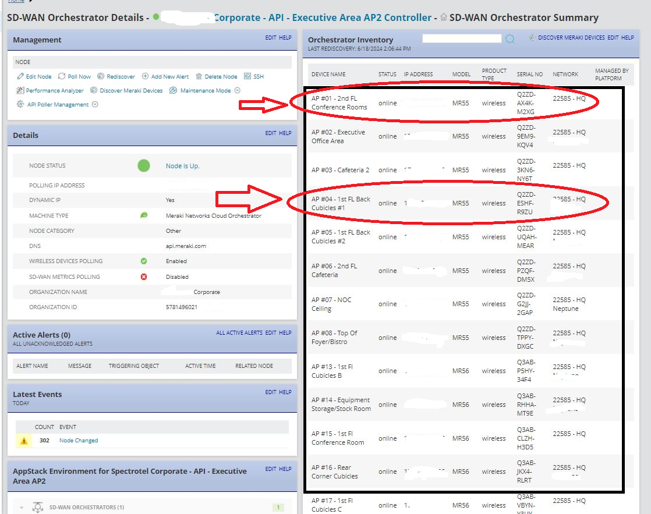Select AP #07 - NOC Ceiling device

pyautogui.click(x=331, y=304)
